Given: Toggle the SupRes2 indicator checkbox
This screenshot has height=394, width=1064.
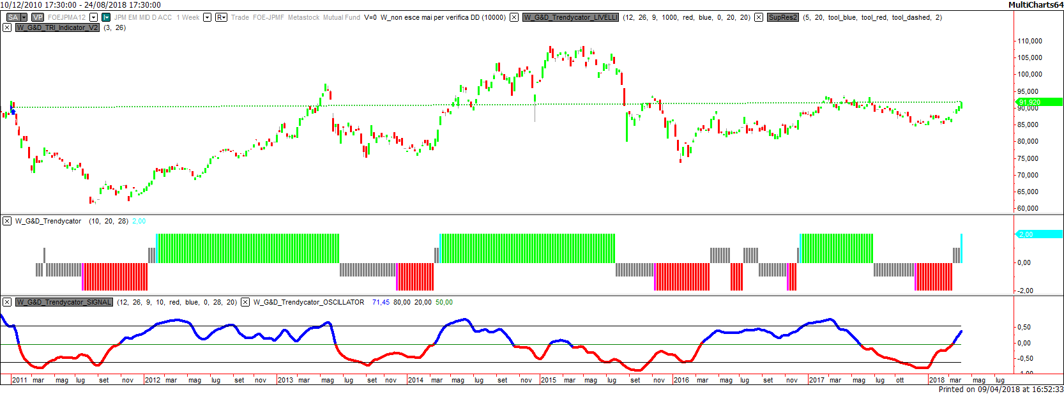Looking at the screenshot, I should click(x=759, y=17).
